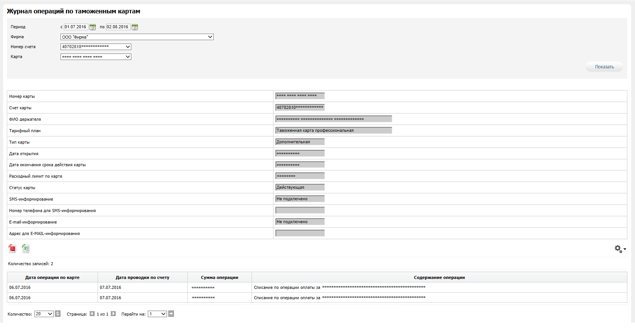Open the Количество per-page dropdown
635x329 pixels.
tap(44, 314)
